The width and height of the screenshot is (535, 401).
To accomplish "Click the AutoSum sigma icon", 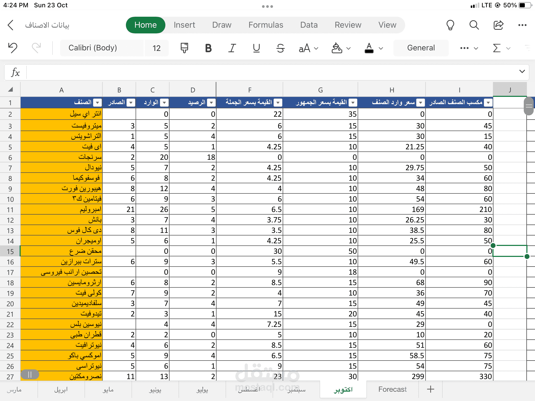I will 497,48.
